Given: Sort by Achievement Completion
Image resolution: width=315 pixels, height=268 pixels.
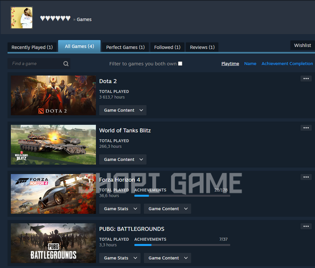Looking at the screenshot, I should 287,64.
